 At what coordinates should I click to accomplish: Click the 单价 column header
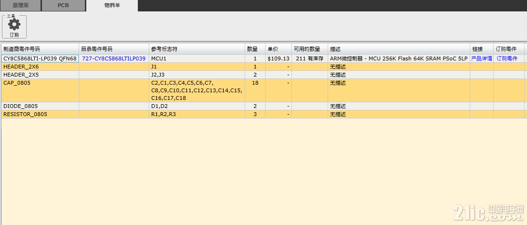pyautogui.click(x=279, y=49)
